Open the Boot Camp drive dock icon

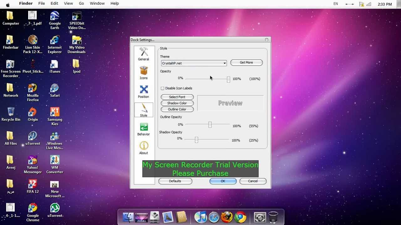[x=154, y=217]
